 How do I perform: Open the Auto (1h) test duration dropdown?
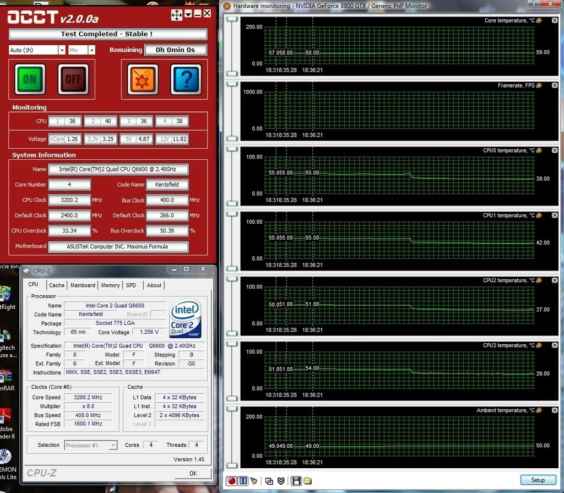[x=62, y=50]
